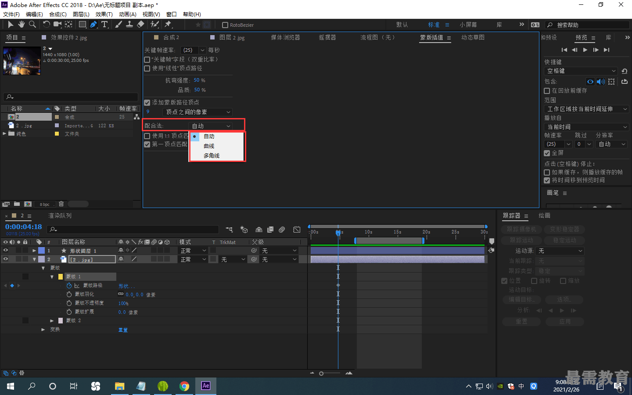Select the Rectangle shape tool
Viewport: 632px width, 395px height.
[x=82, y=25]
